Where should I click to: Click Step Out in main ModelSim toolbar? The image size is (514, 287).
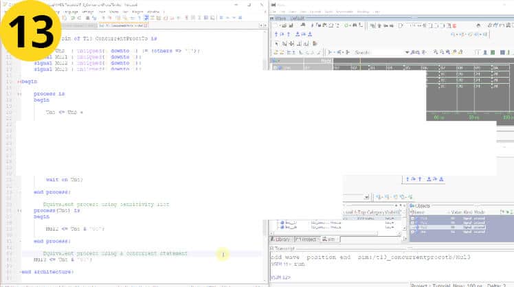pyautogui.click(x=420, y=179)
